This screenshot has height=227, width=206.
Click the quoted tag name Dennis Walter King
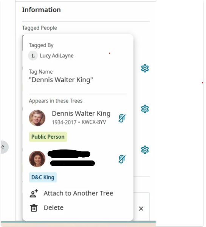[61, 80]
